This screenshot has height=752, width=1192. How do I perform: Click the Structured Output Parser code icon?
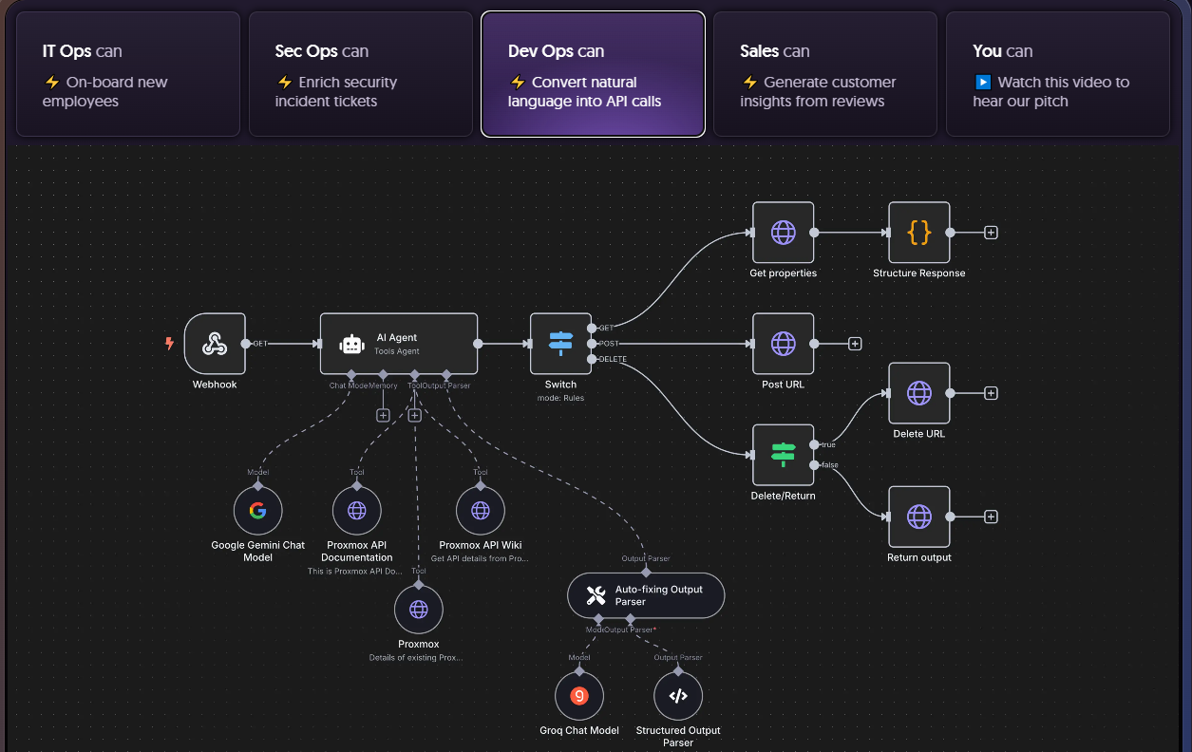678,696
